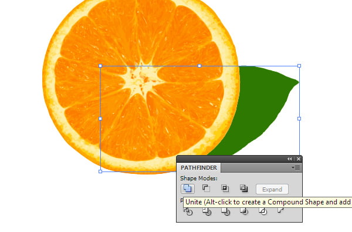Click the right-middle bounding box handle
The image size is (352, 232).
[299, 119]
